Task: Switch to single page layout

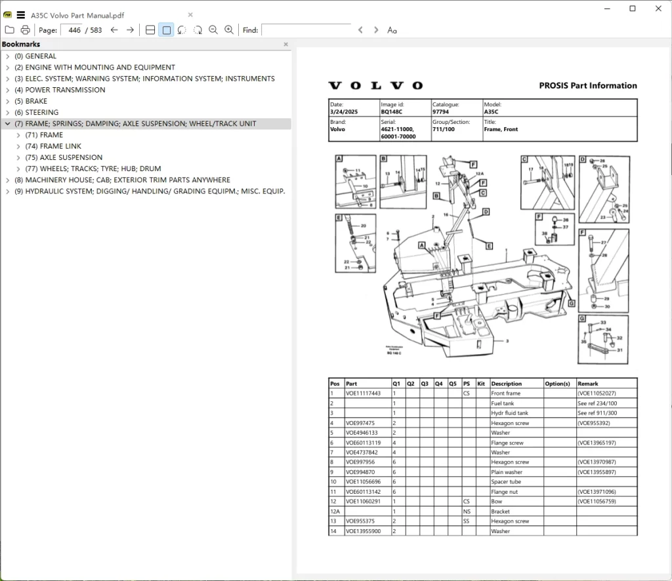Action: [166, 30]
